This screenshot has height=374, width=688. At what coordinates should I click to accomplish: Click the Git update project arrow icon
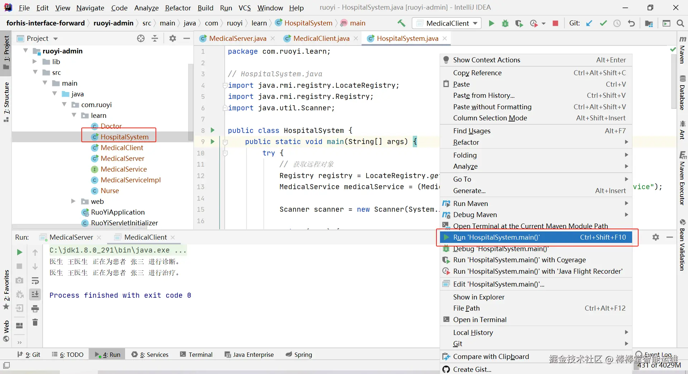pyautogui.click(x=589, y=23)
